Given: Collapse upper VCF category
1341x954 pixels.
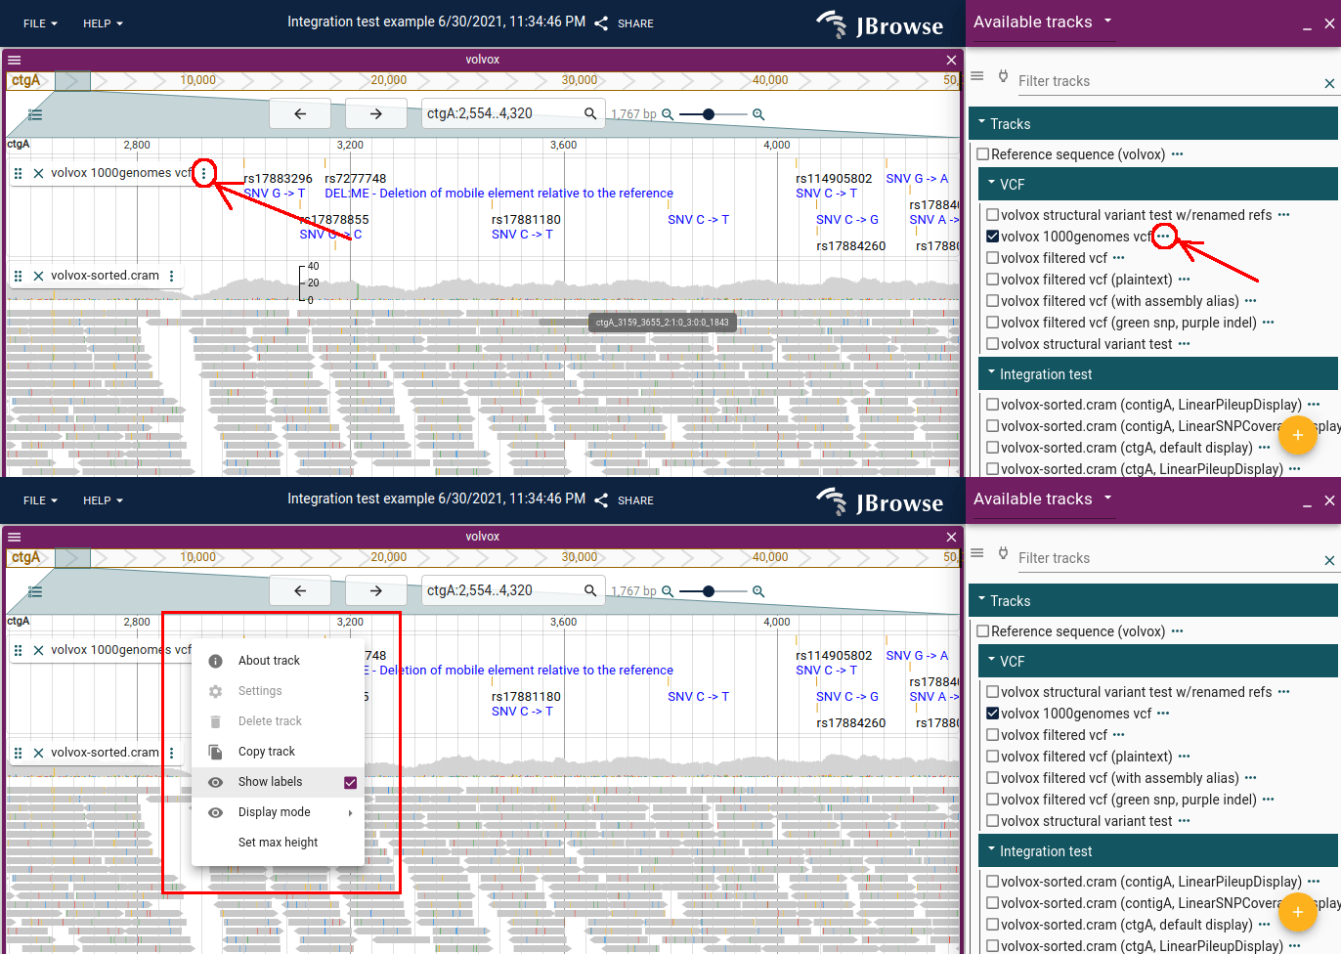Looking at the screenshot, I should 991,183.
